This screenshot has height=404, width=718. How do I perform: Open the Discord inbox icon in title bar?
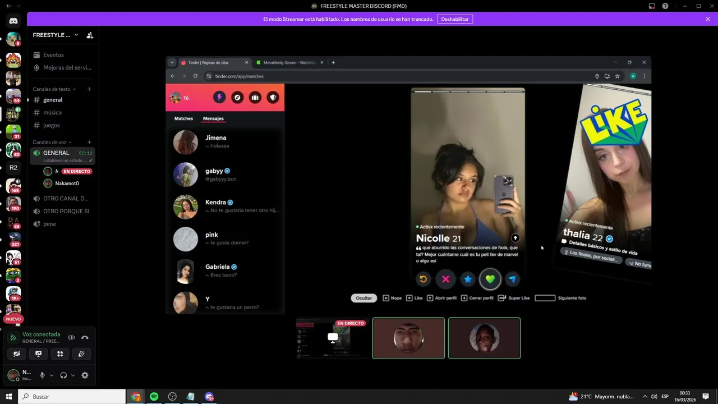pos(652,6)
